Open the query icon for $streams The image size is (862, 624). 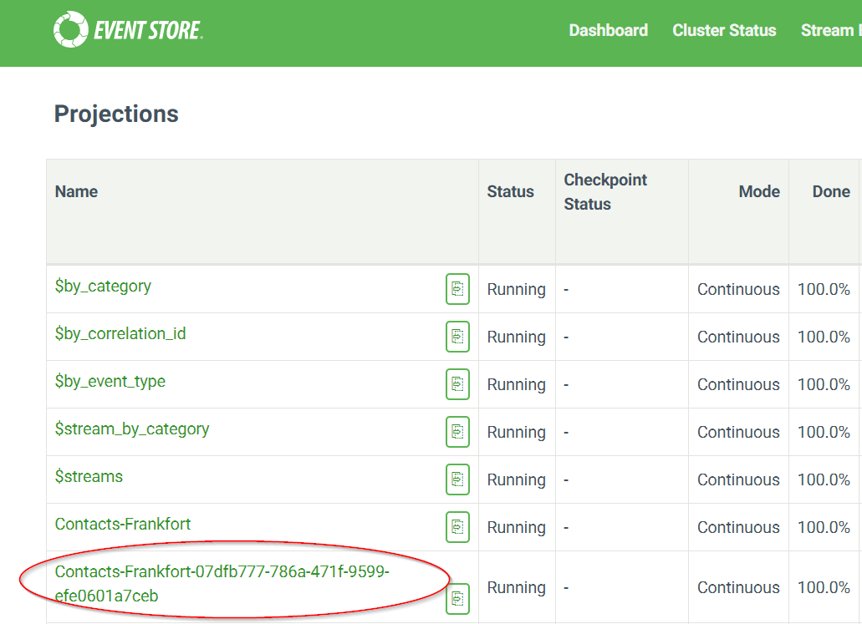coord(457,479)
